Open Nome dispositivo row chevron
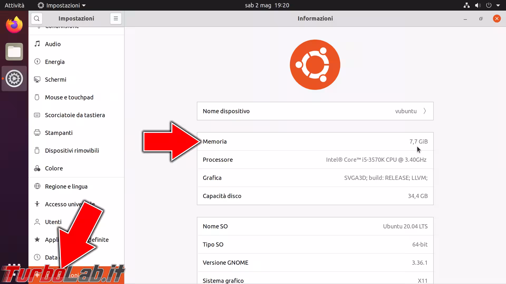Screen dimensions: 506x284 (x=425, y=111)
